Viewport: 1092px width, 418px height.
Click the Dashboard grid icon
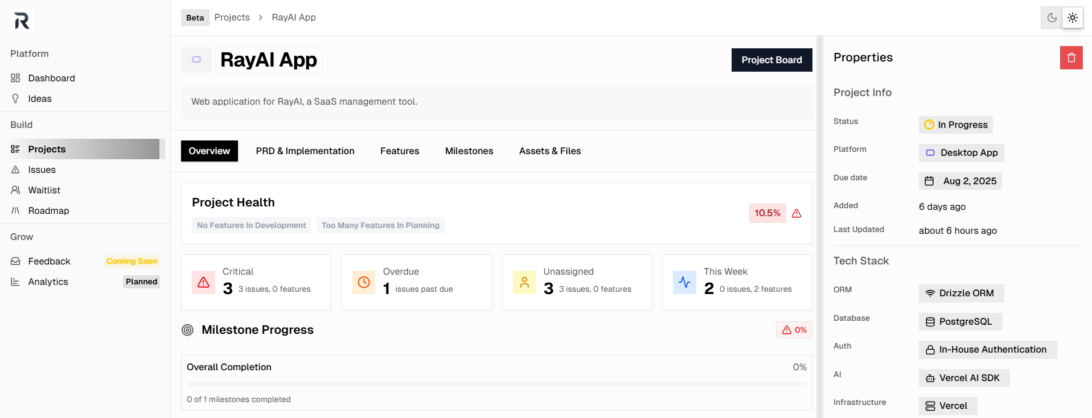pos(15,78)
